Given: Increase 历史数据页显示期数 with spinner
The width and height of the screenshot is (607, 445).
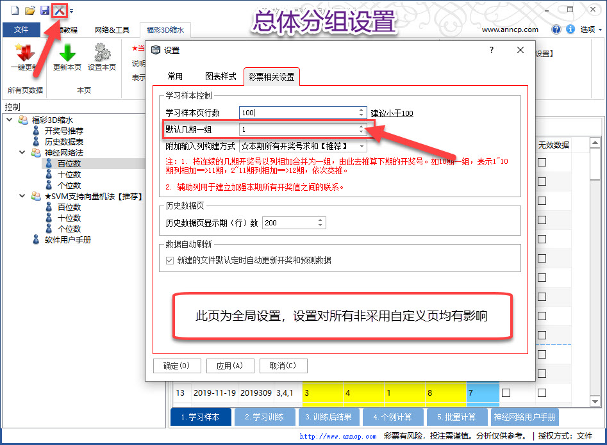Looking at the screenshot, I should click(320, 220).
